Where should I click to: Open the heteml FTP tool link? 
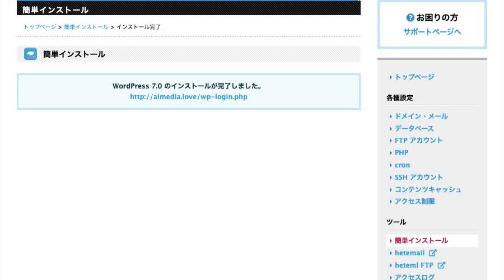[x=414, y=265]
